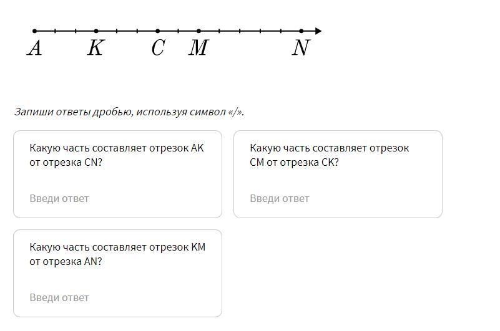Click the instruction "Запиши ответы дробью" text

coord(129,112)
